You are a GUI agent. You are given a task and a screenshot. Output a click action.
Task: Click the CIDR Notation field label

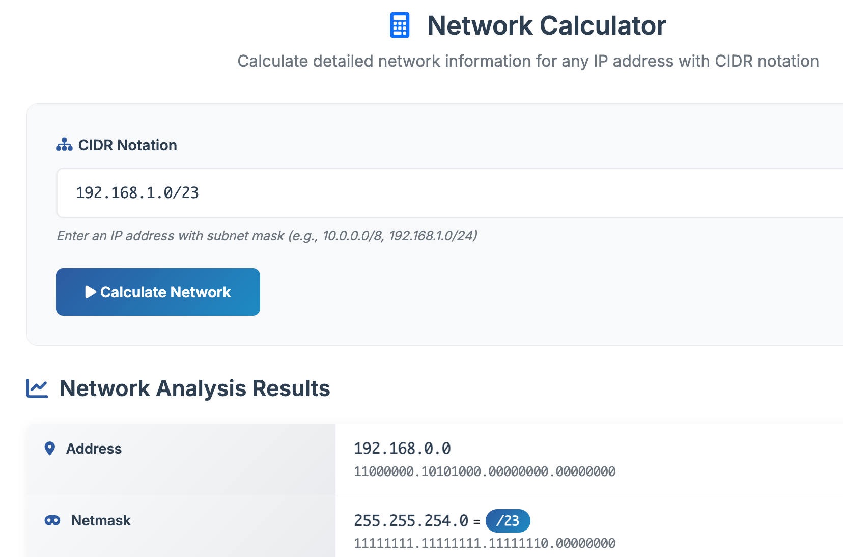click(127, 145)
